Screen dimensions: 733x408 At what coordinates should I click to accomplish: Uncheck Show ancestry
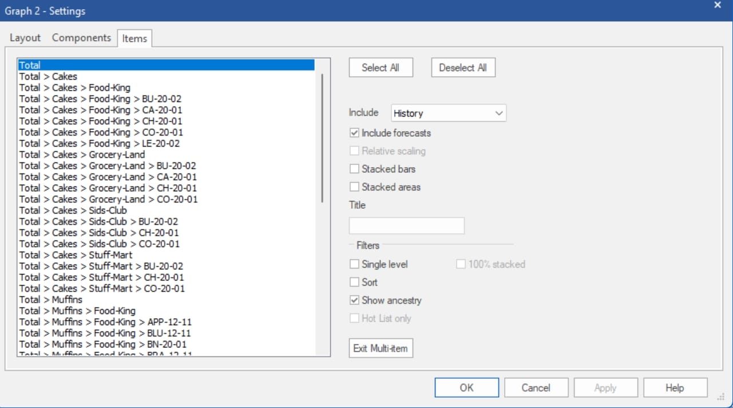pyautogui.click(x=355, y=300)
